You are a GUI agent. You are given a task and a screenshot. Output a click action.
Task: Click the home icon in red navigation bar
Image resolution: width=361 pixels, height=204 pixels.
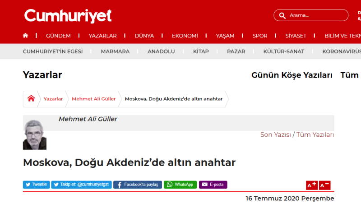25,36
